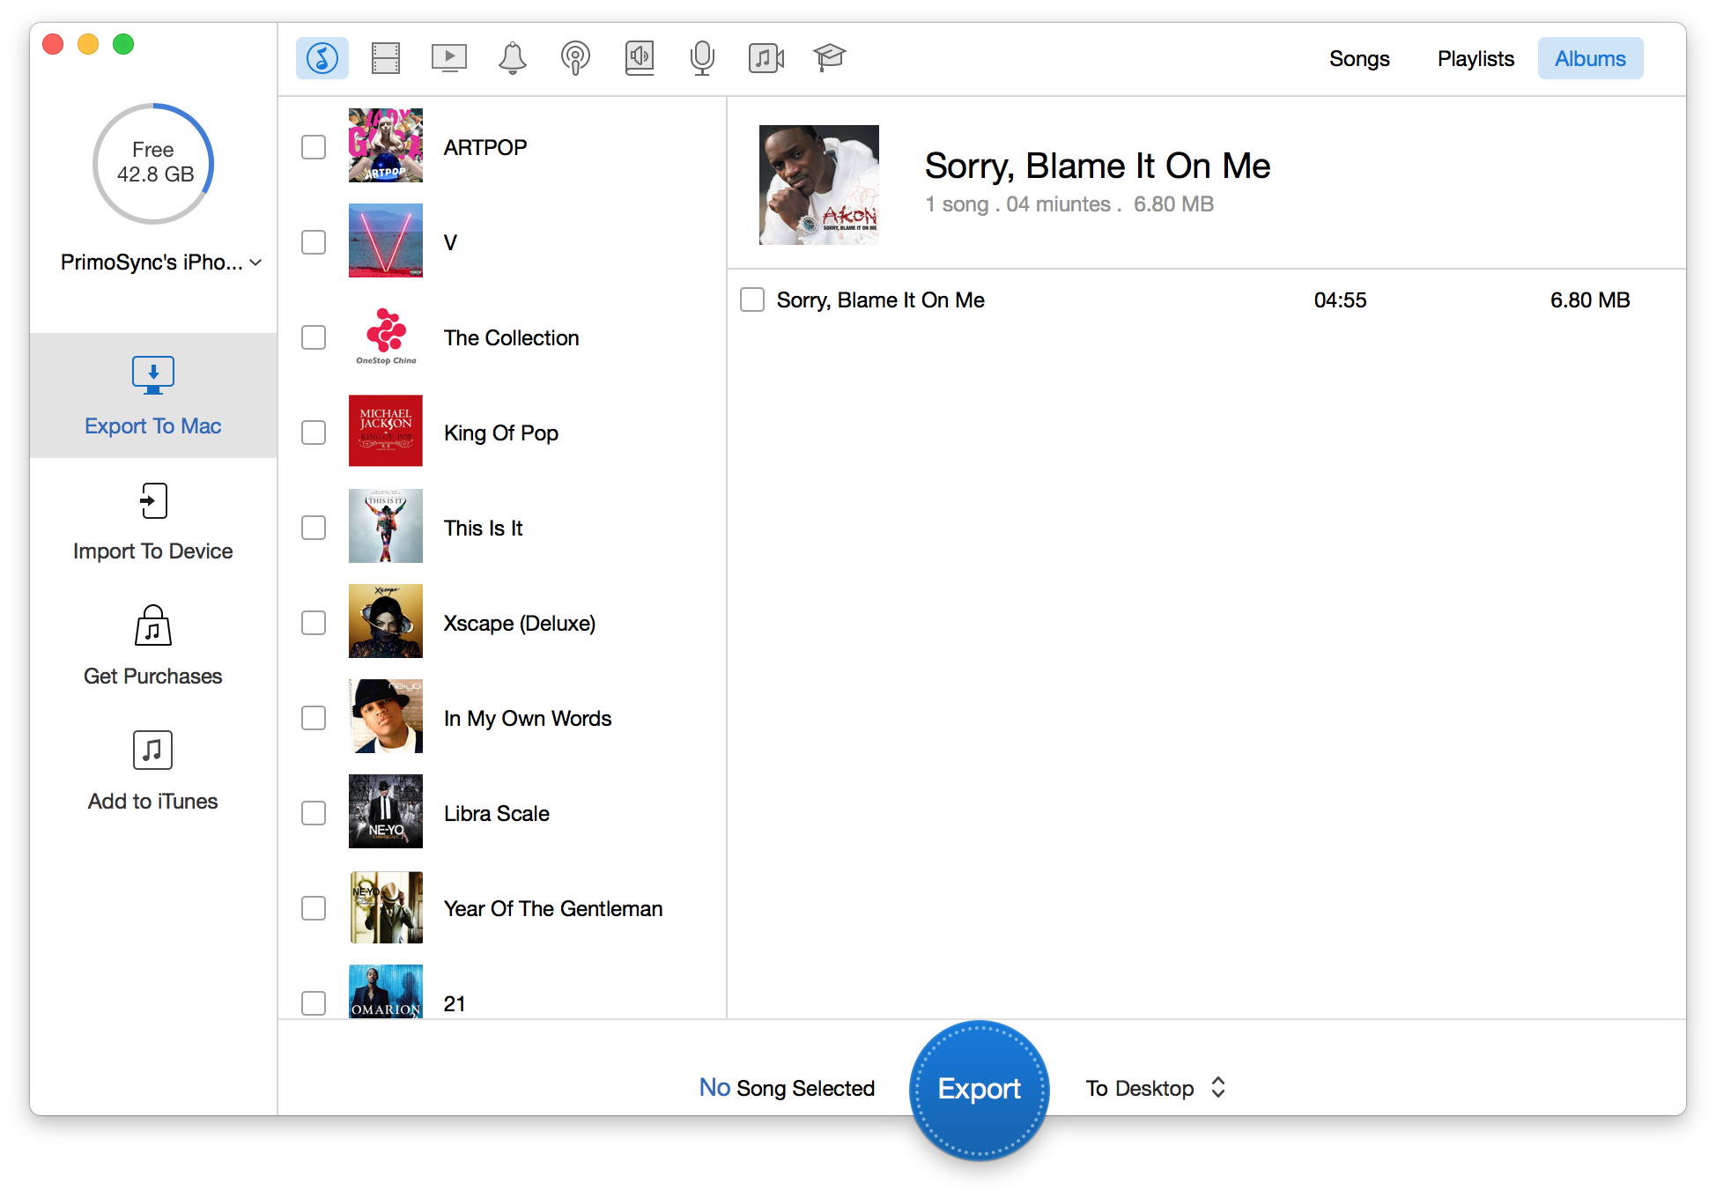Viewport: 1716px width, 1198px height.
Task: Click the Free 42.8 GB storage ring
Action: pos(153,164)
